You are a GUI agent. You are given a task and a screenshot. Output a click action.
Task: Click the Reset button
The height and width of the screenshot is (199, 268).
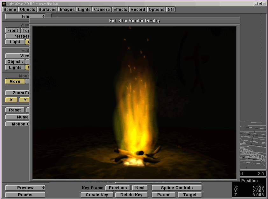[15, 110]
